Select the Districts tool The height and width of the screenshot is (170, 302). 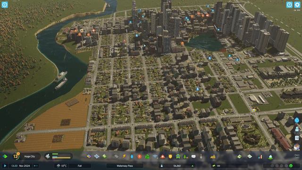tap(97, 156)
